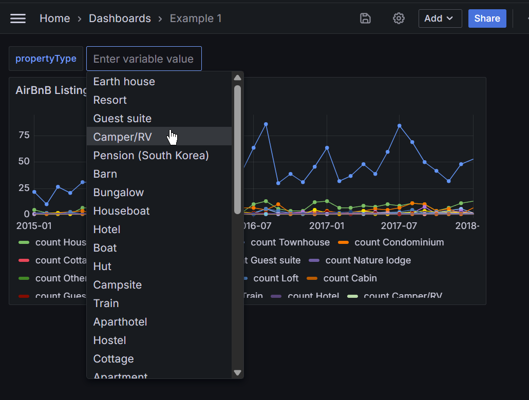Go to Dashboards breadcrumb link
This screenshot has width=529, height=400.
(x=120, y=18)
